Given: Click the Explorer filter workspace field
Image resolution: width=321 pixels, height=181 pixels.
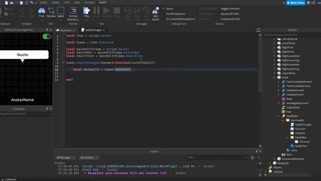Looking at the screenshot, I should click(292, 35).
